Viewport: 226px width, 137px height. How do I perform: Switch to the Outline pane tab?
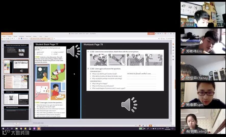coord(4,42)
